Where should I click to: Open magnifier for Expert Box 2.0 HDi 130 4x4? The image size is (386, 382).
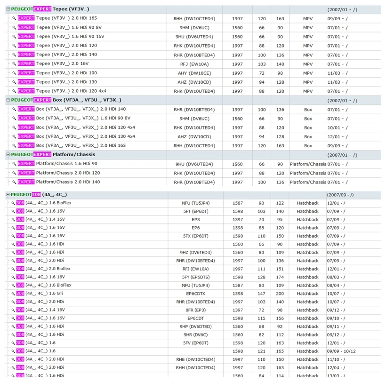(x=14, y=136)
